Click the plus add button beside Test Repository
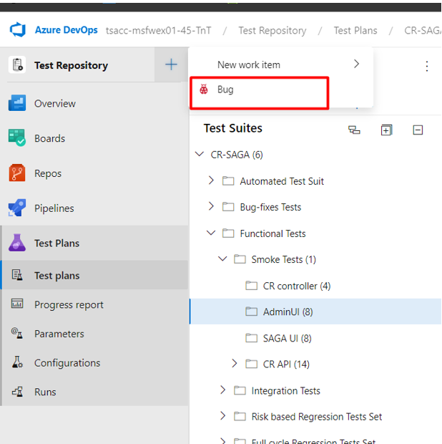 (171, 64)
